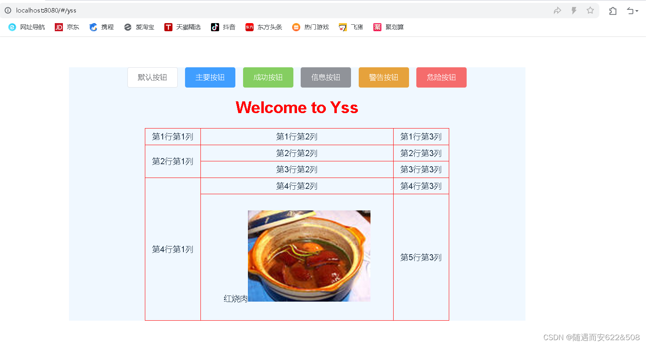Viewport: 646px width, 345px height.
Task: Click the red 危险按钮 button
Action: click(441, 77)
